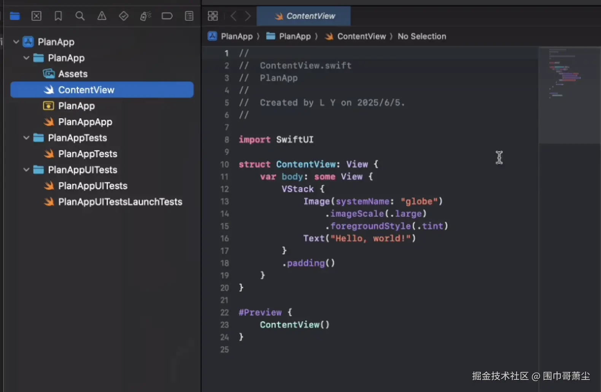601x392 pixels.
Task: Click the .foregroundStyle(.tint) modifier
Action: click(x=387, y=226)
